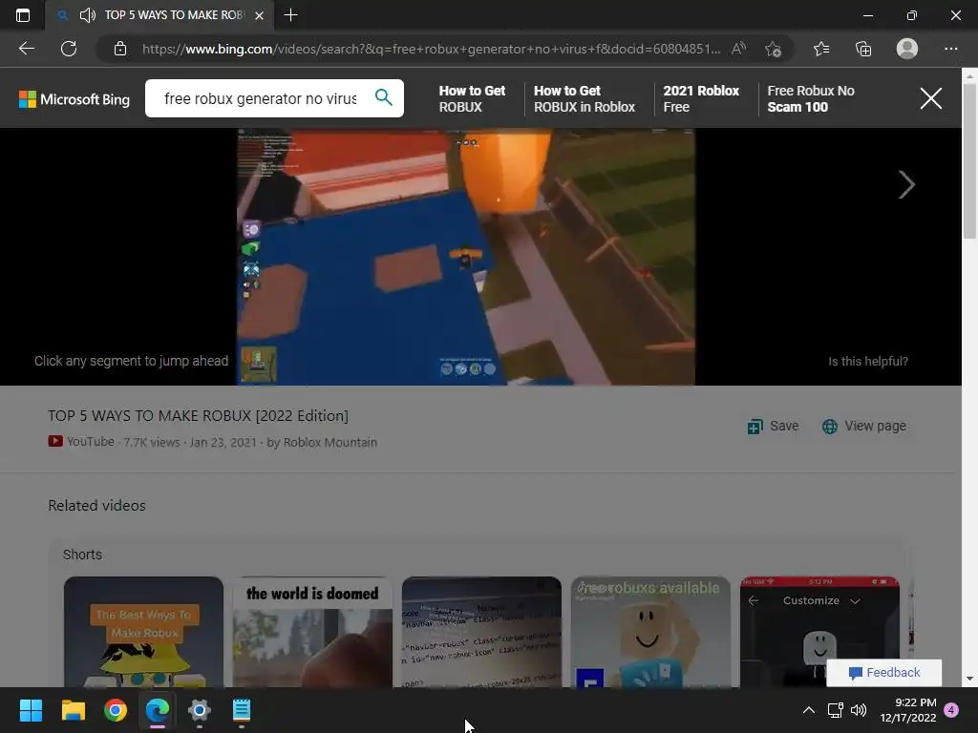Click the Microsoft Bing logo
This screenshot has height=733, width=978.
(74, 99)
